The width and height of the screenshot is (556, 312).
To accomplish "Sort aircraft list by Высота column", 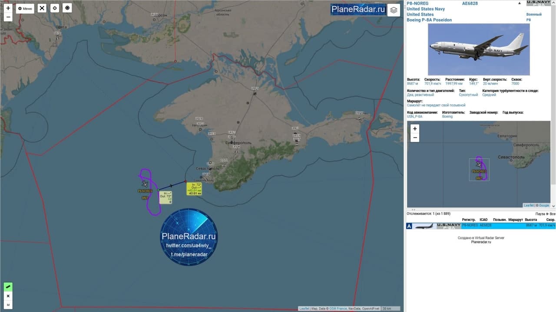I will click(530, 220).
